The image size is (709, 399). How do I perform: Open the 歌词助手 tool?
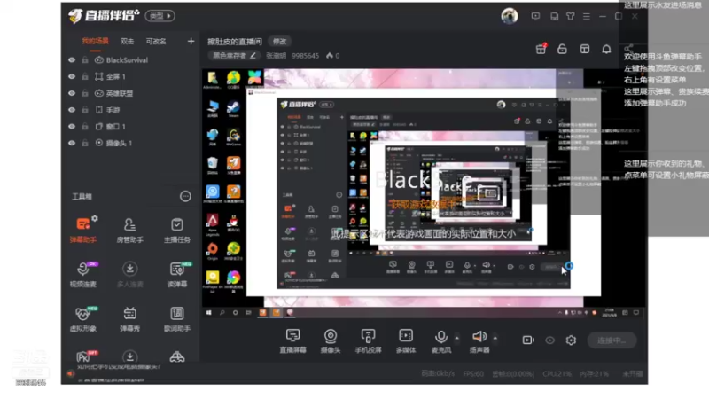(x=176, y=319)
